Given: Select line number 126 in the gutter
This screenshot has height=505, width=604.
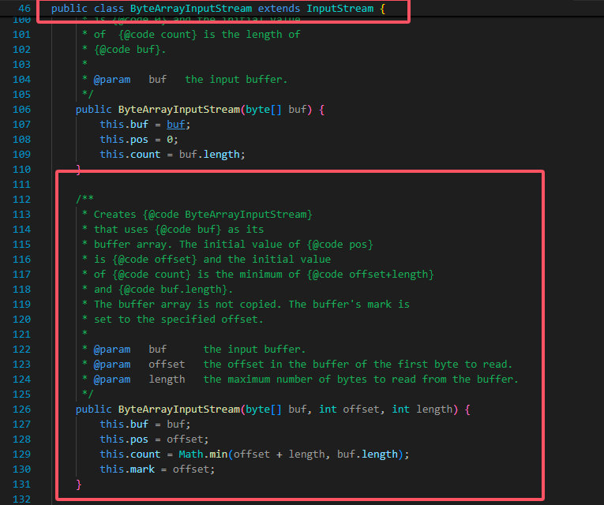Looking at the screenshot, I should 22,409.
